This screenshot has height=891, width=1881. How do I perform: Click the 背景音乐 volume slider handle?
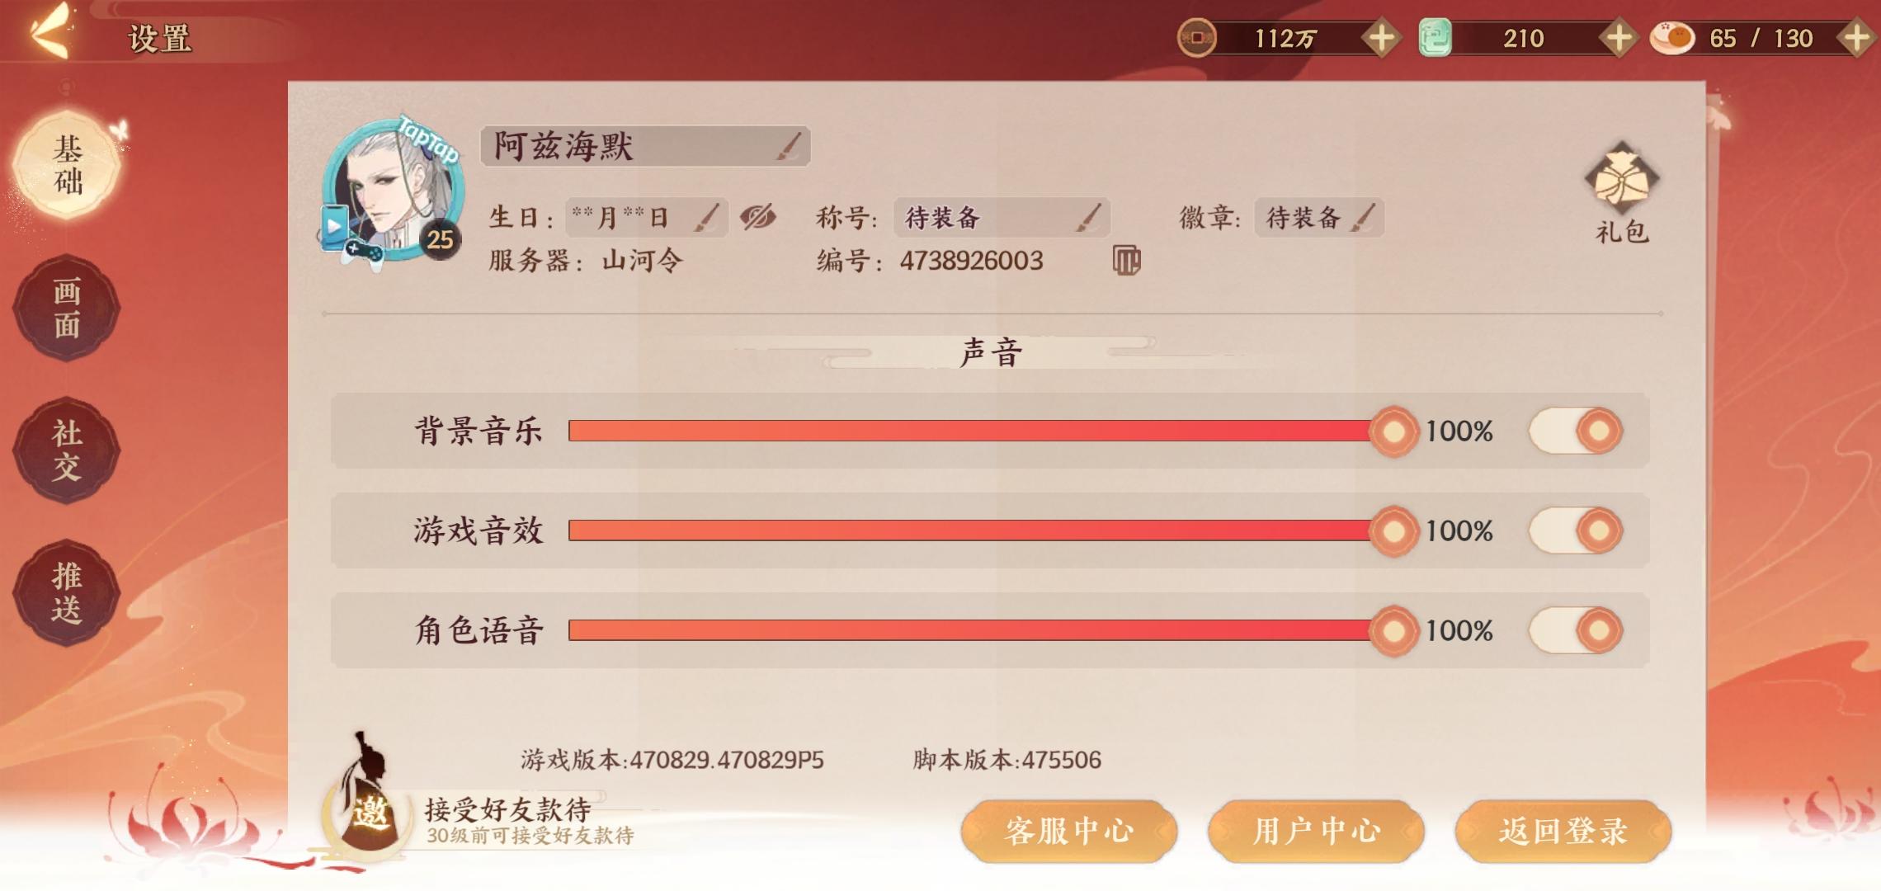point(1393,431)
